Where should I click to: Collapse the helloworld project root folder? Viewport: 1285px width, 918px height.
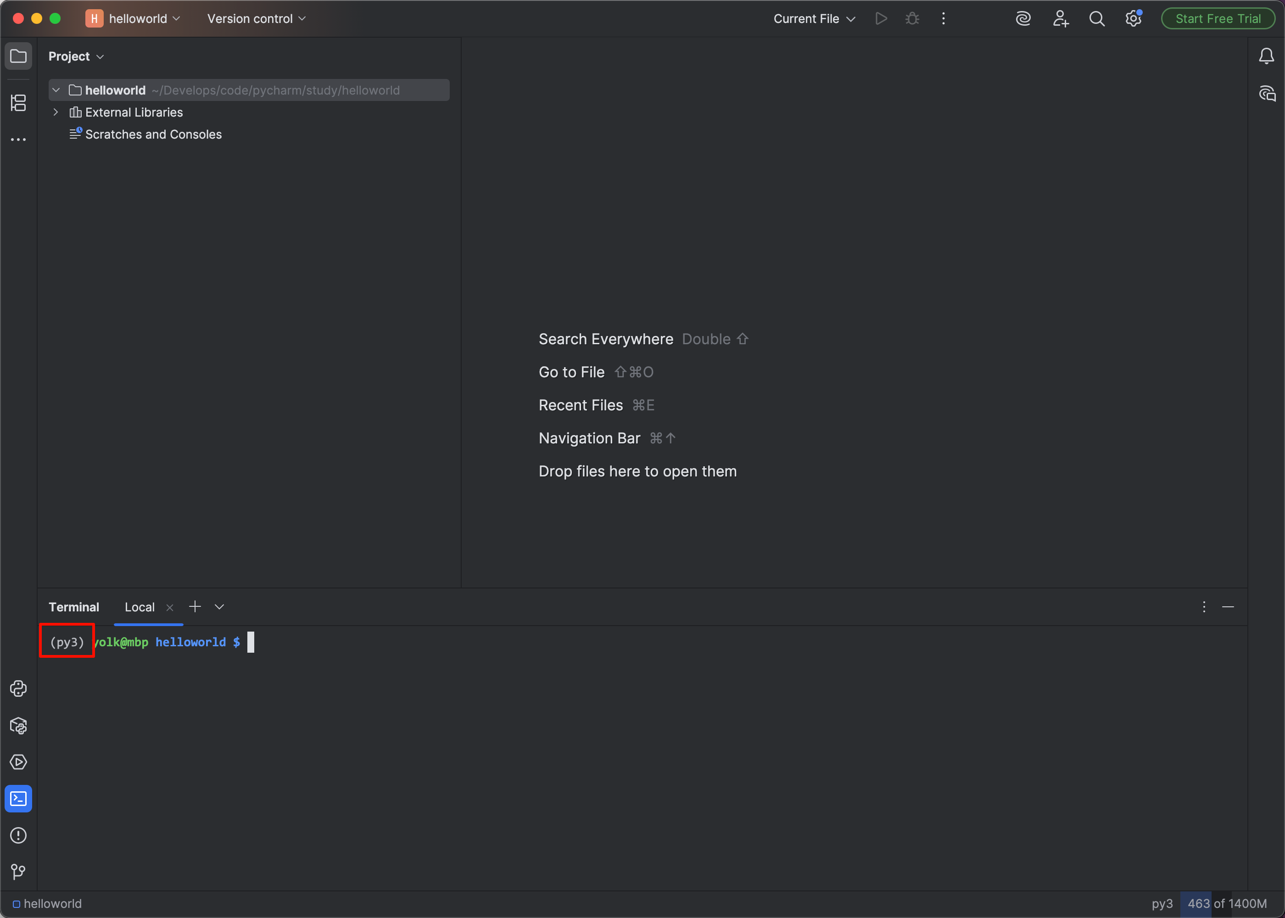tap(56, 90)
